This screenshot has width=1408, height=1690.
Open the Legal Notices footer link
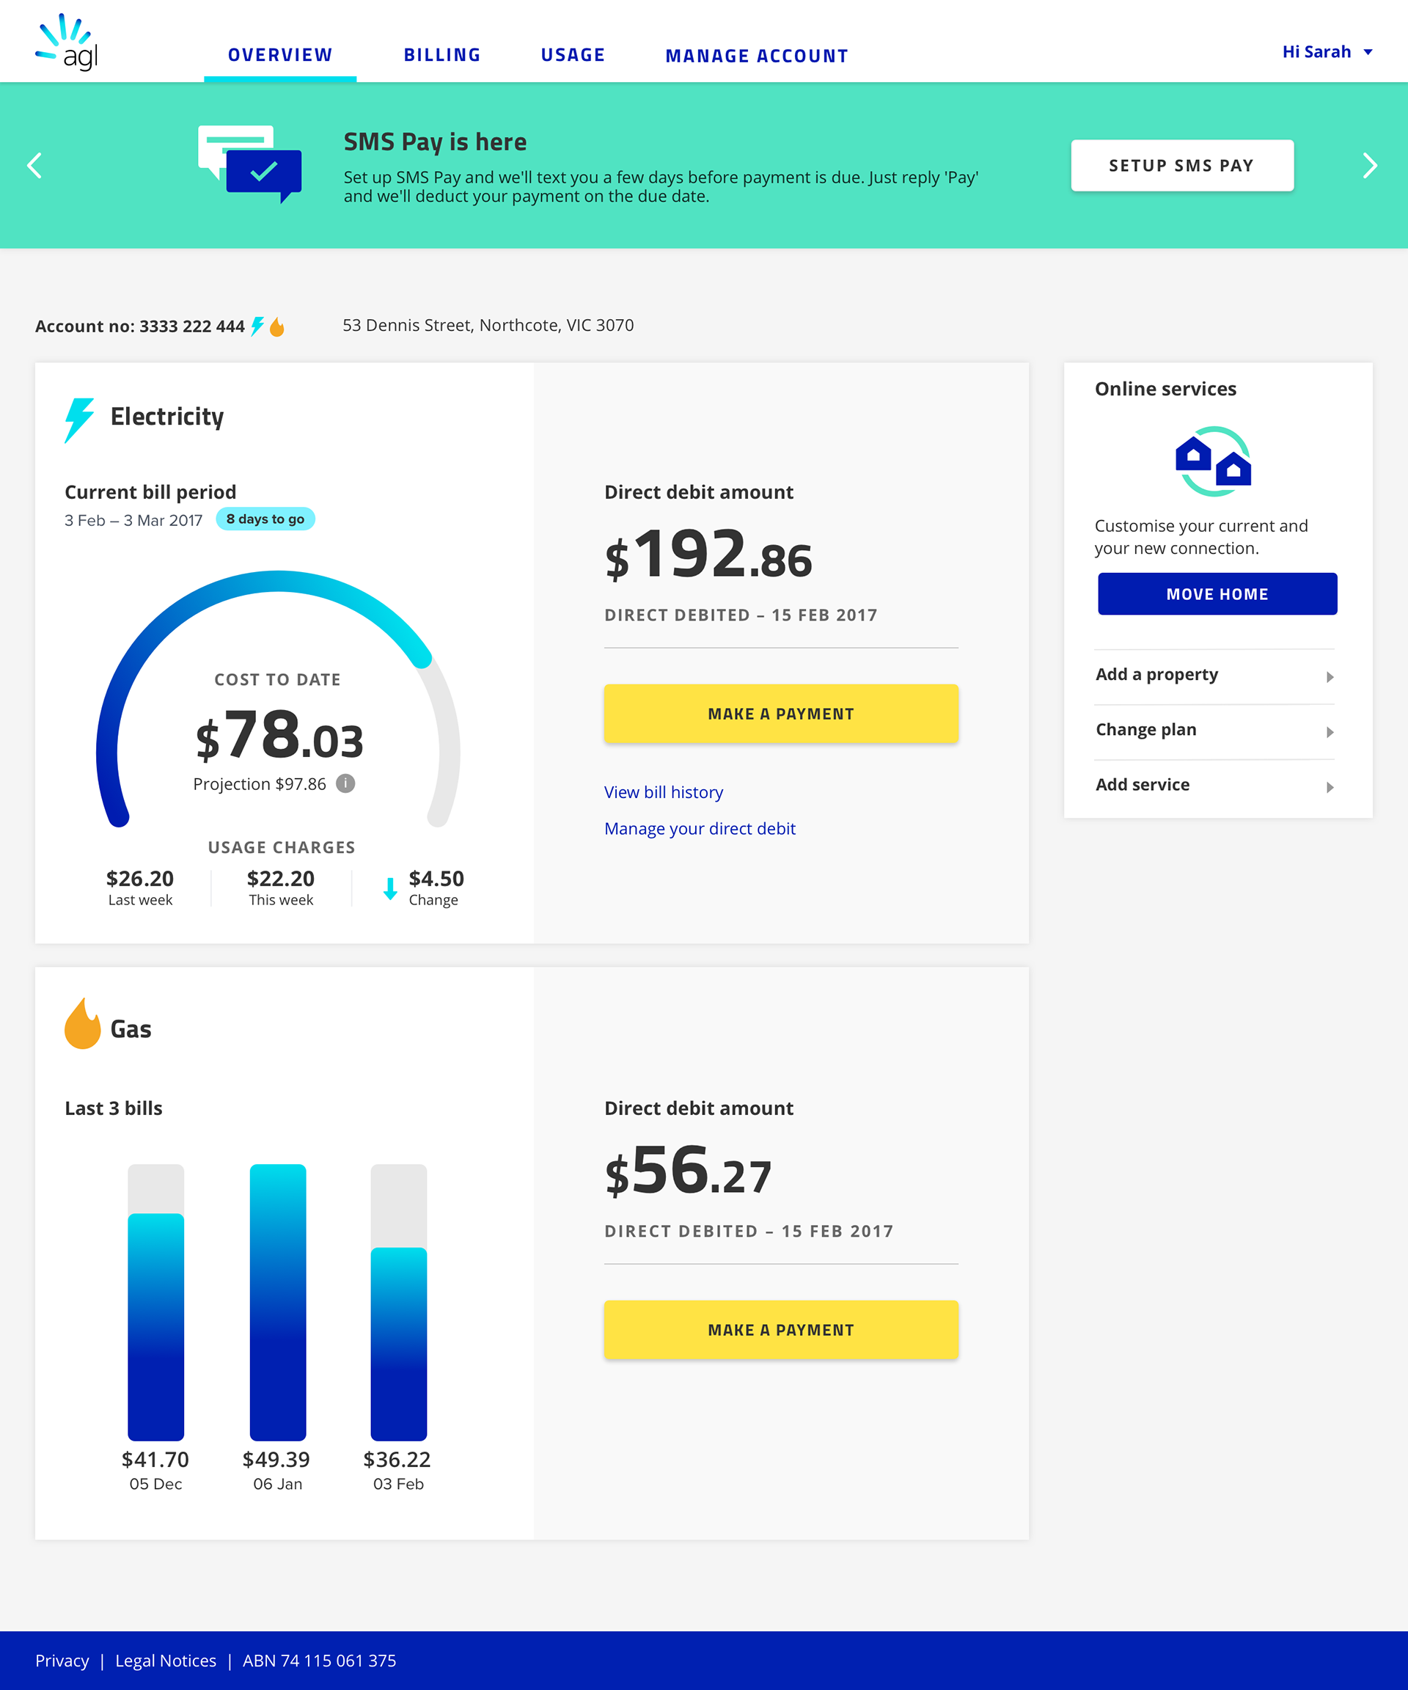pyautogui.click(x=166, y=1661)
